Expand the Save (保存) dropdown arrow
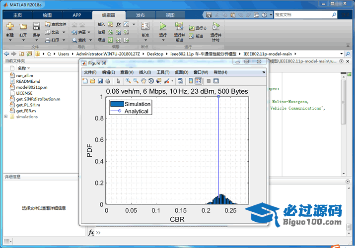The height and width of the screenshot is (248, 355). [x=36, y=40]
